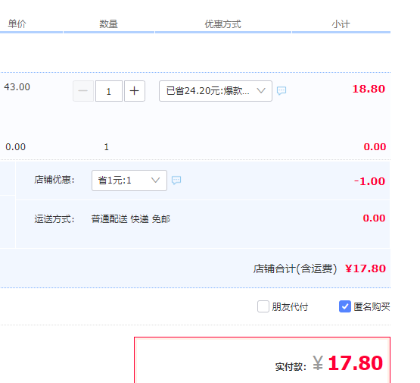Click the item subtotal 18.80
The width and height of the screenshot is (420, 383).
pyautogui.click(x=369, y=89)
